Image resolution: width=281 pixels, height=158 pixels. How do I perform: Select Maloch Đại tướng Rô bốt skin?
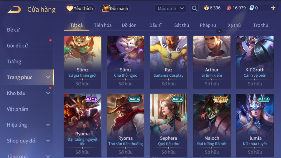point(212,125)
